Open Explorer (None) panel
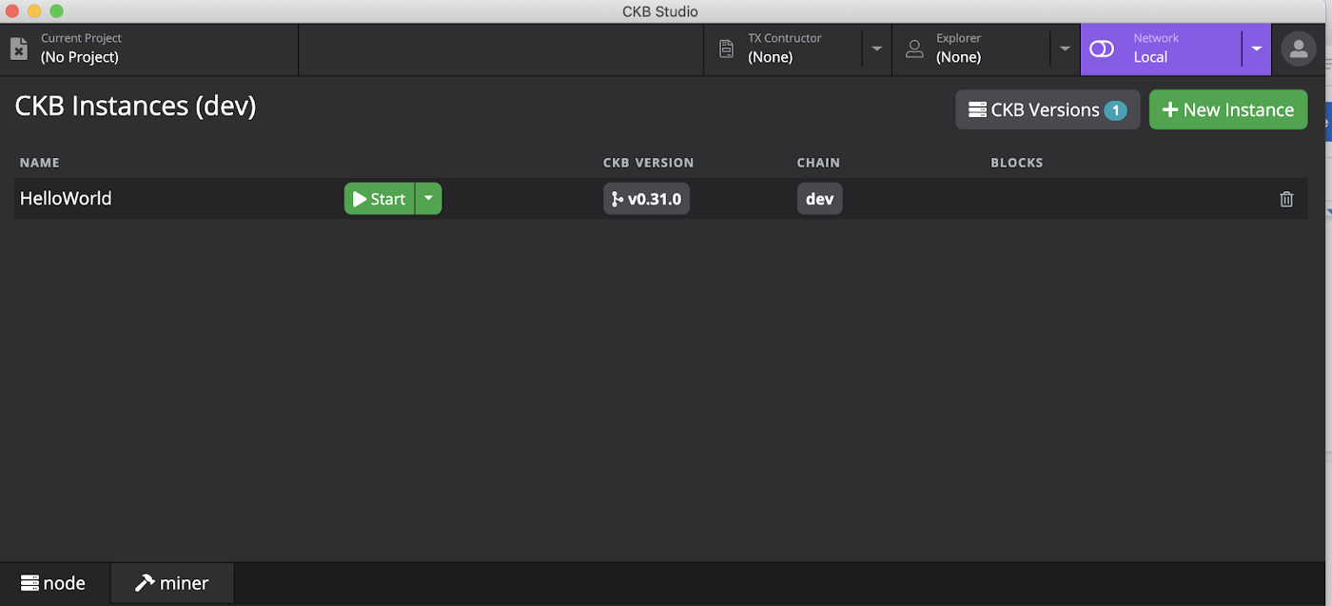 click(x=970, y=49)
